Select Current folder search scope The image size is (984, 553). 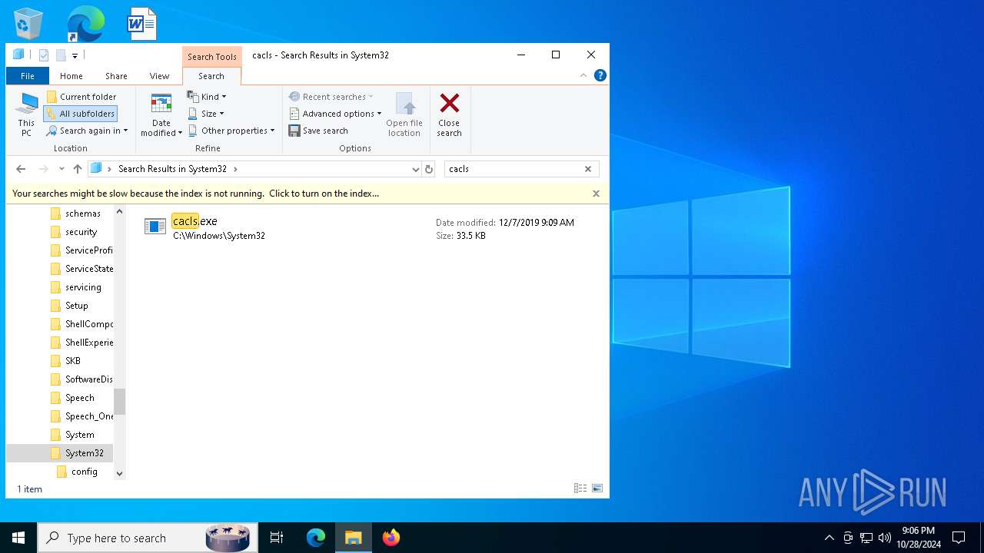[81, 97]
